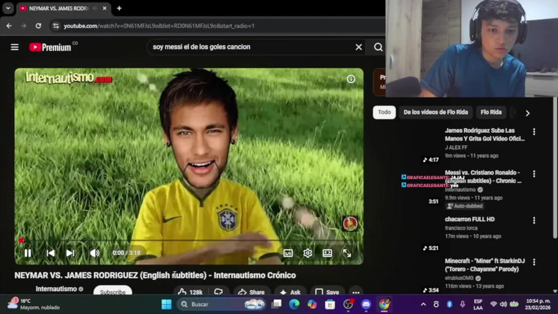This screenshot has width=558, height=314.
Task: Click the video progress bar
Action: point(189,240)
